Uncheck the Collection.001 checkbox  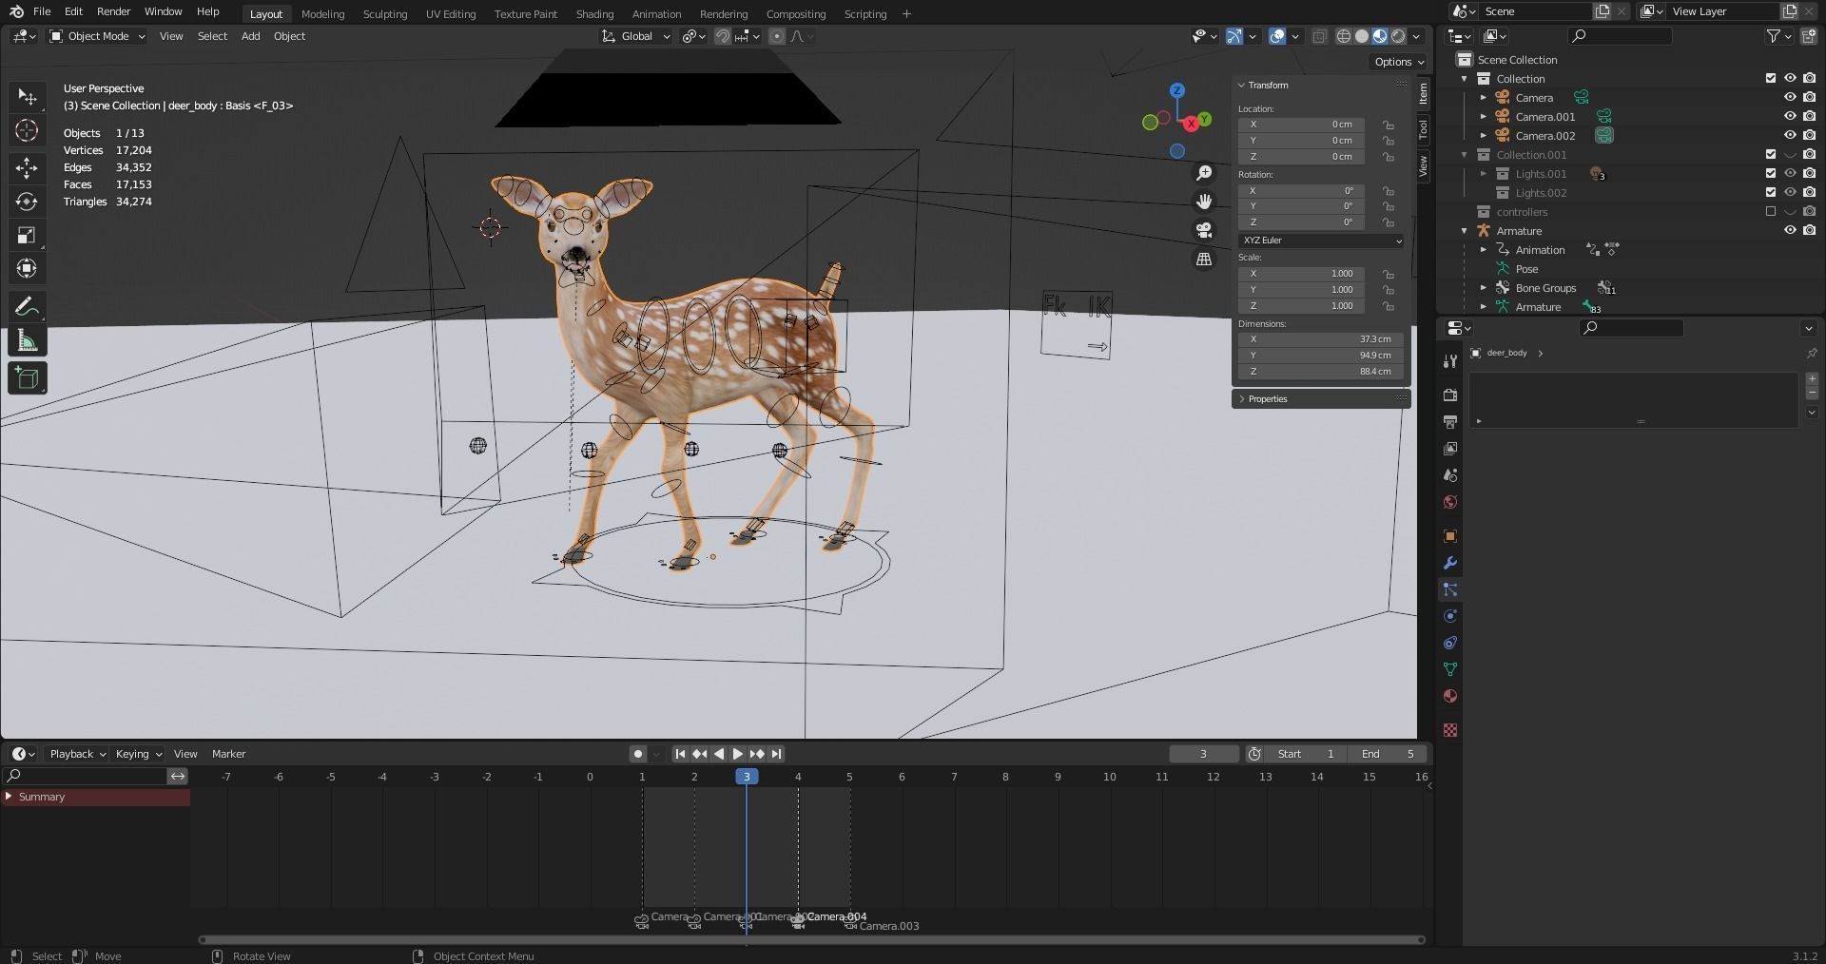click(1770, 154)
